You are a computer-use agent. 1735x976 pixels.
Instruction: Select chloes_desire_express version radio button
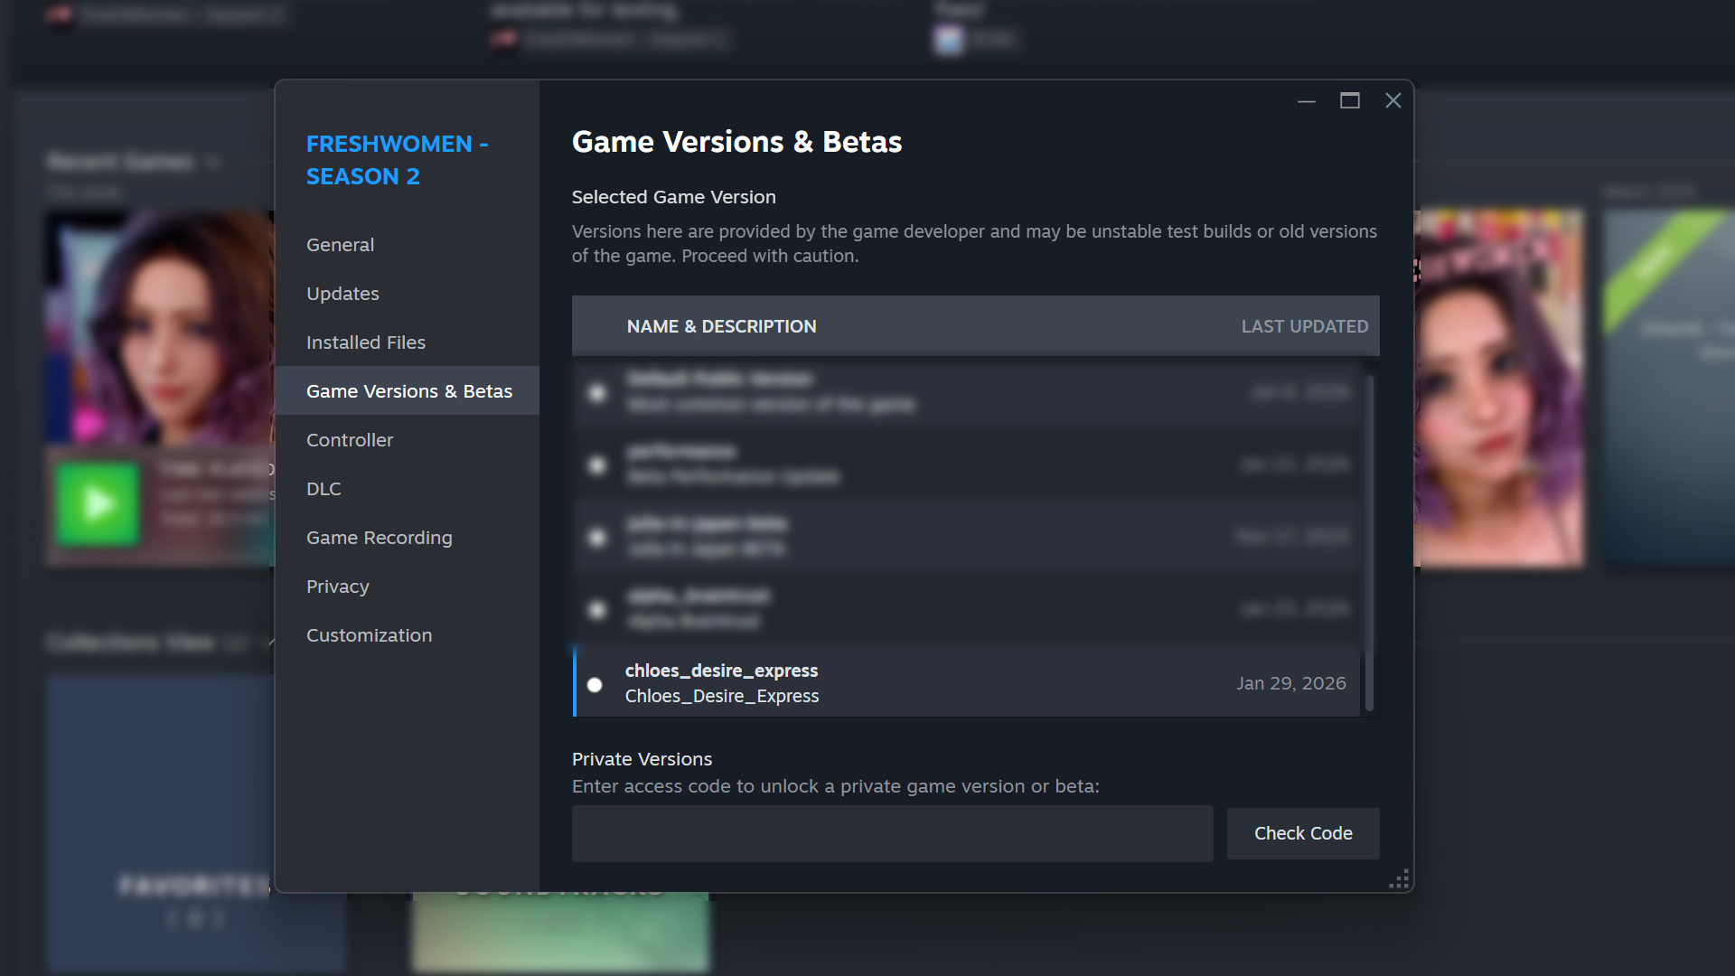[x=595, y=685]
